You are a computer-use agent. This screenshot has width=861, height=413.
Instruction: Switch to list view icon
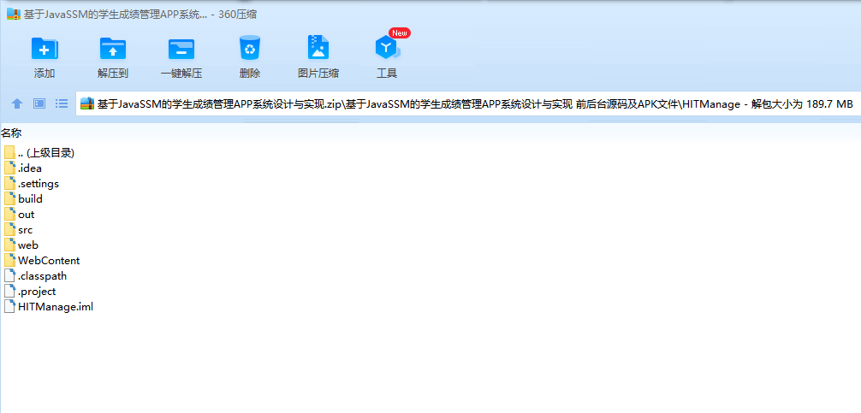point(62,103)
